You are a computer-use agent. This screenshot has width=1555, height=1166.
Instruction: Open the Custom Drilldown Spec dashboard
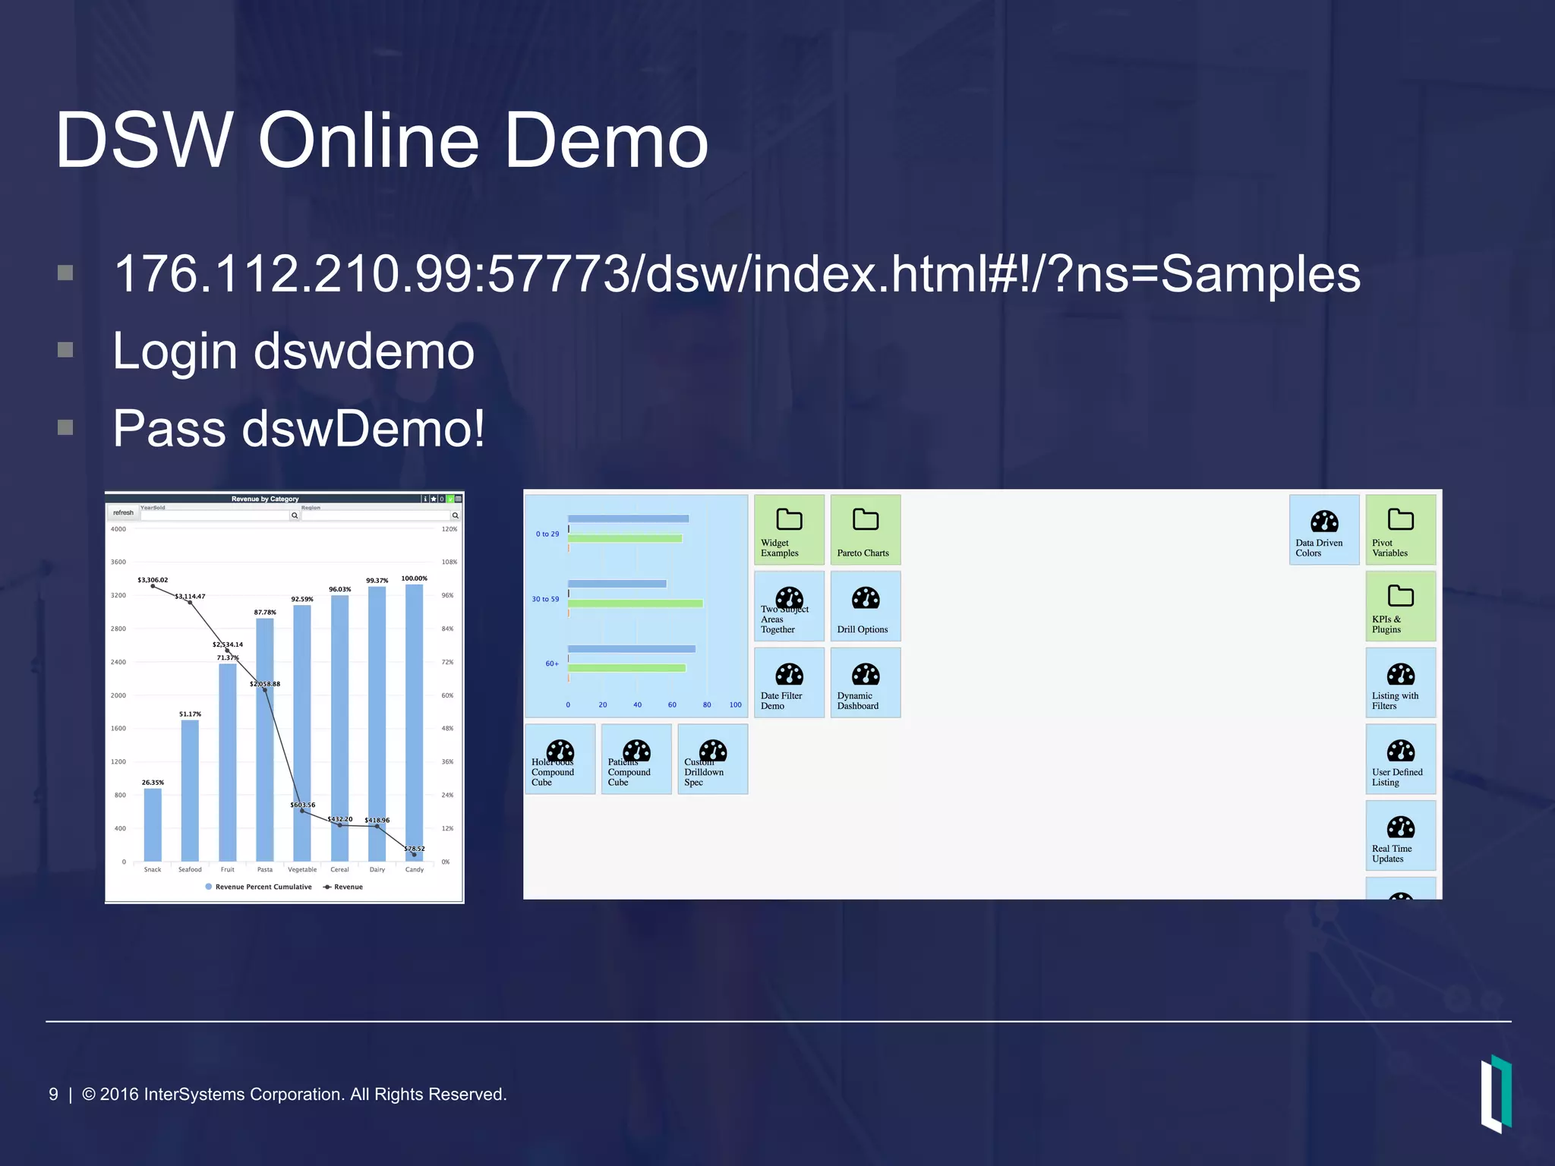click(713, 759)
